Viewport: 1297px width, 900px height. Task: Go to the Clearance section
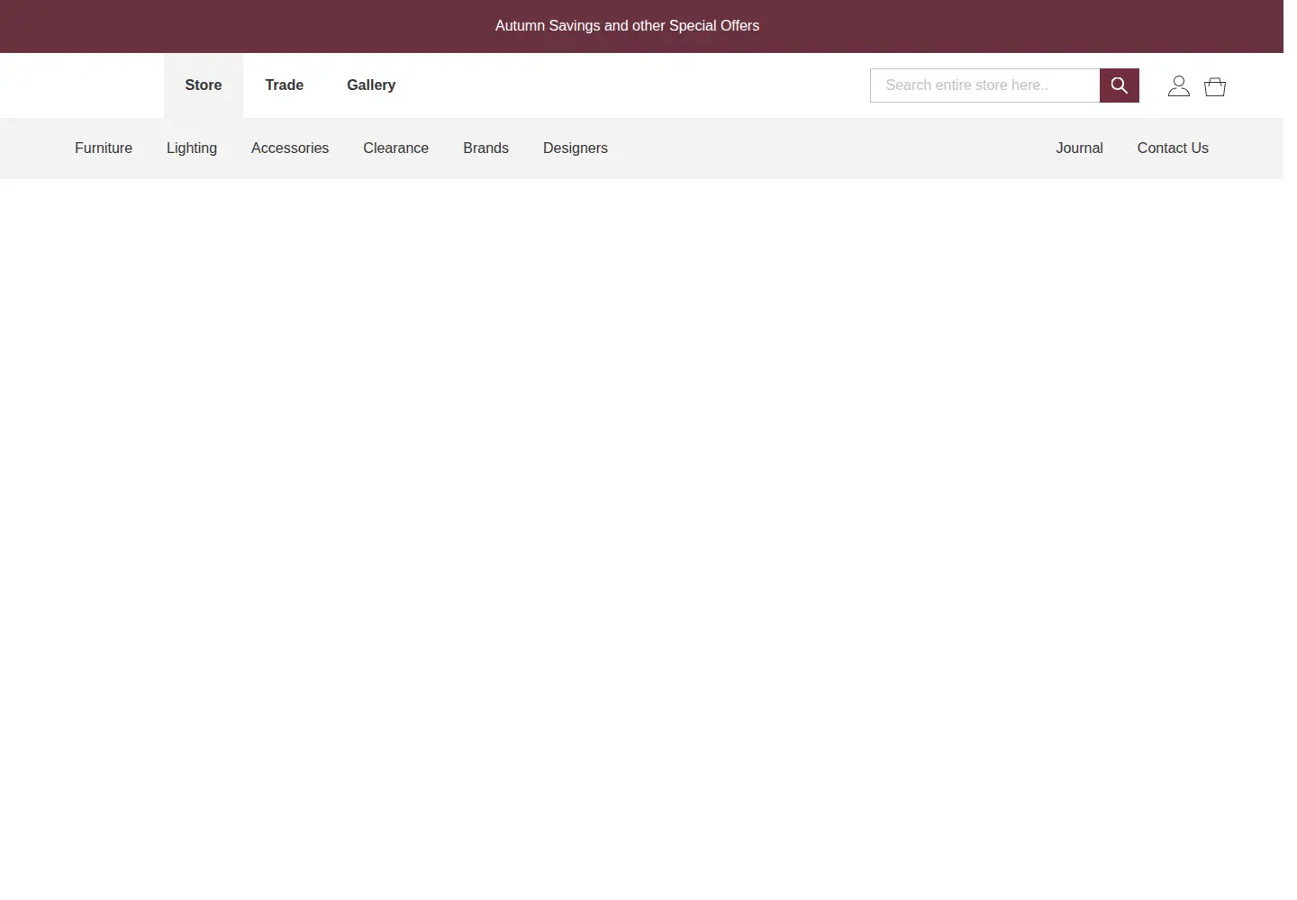tap(396, 148)
